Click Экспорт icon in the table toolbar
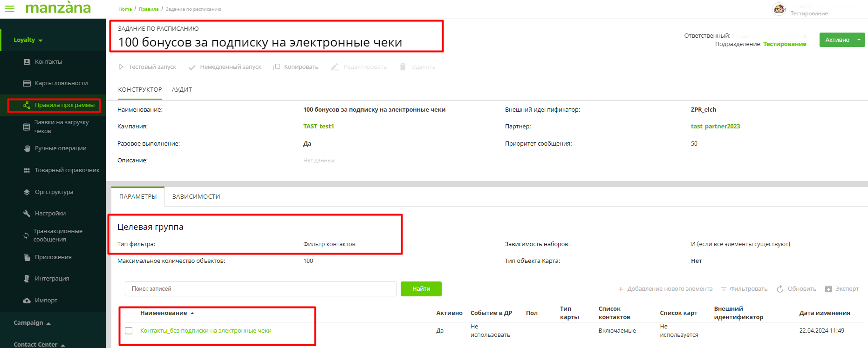868x348 pixels. (x=828, y=289)
